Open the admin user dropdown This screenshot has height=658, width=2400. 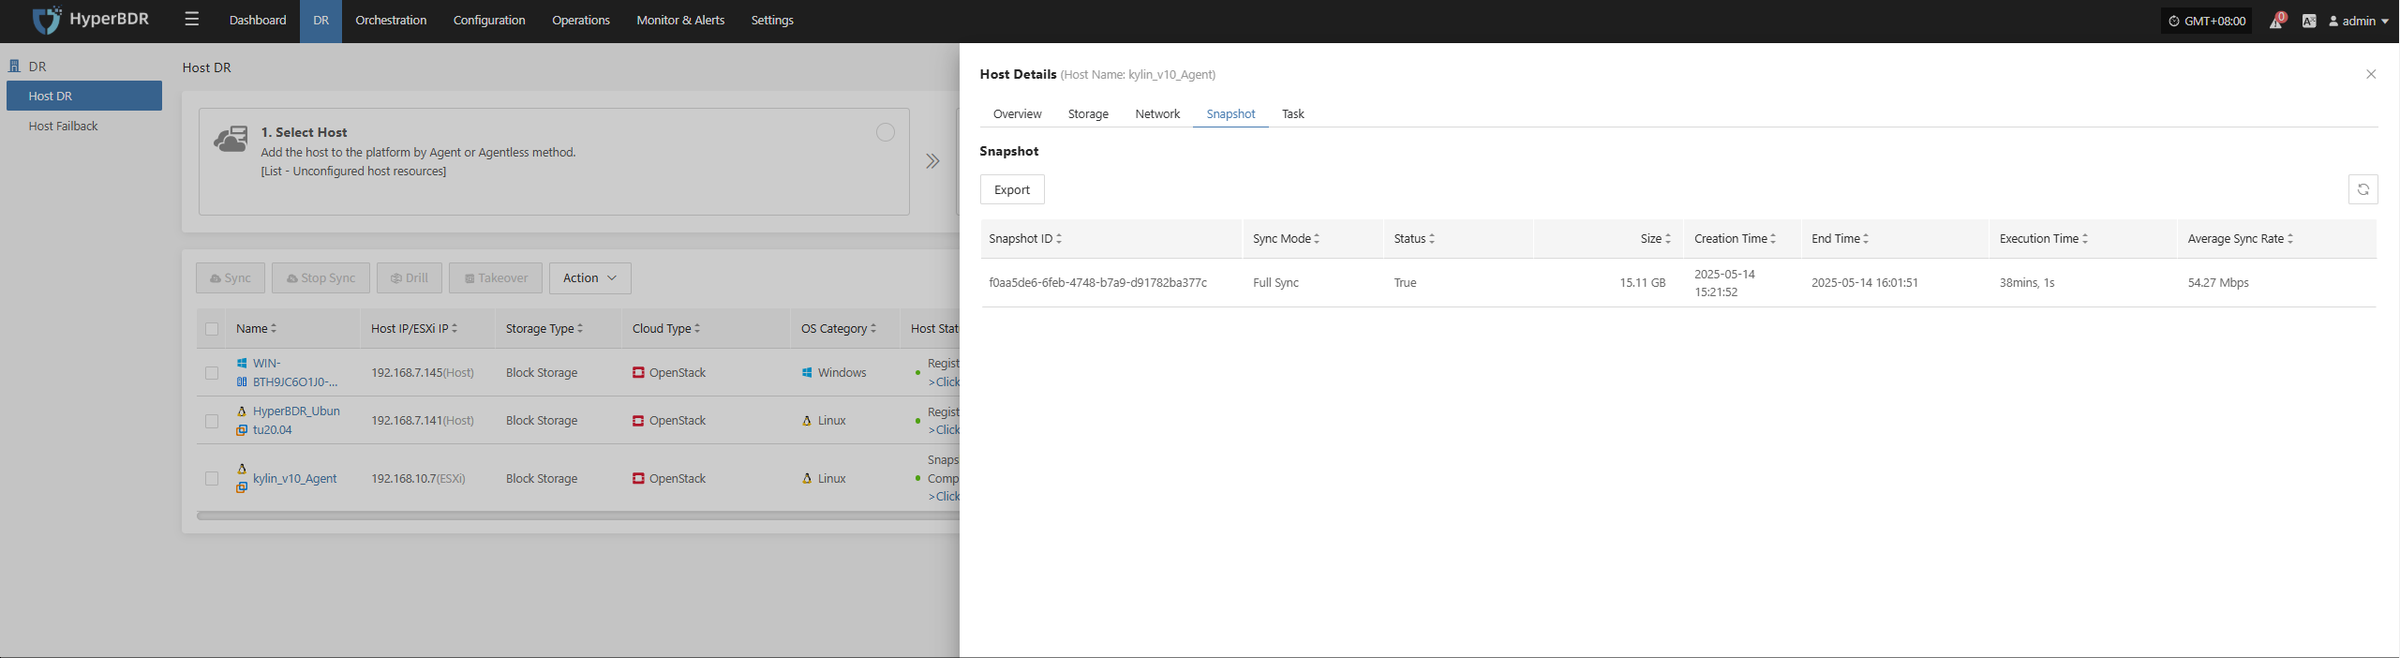[x=2359, y=21]
